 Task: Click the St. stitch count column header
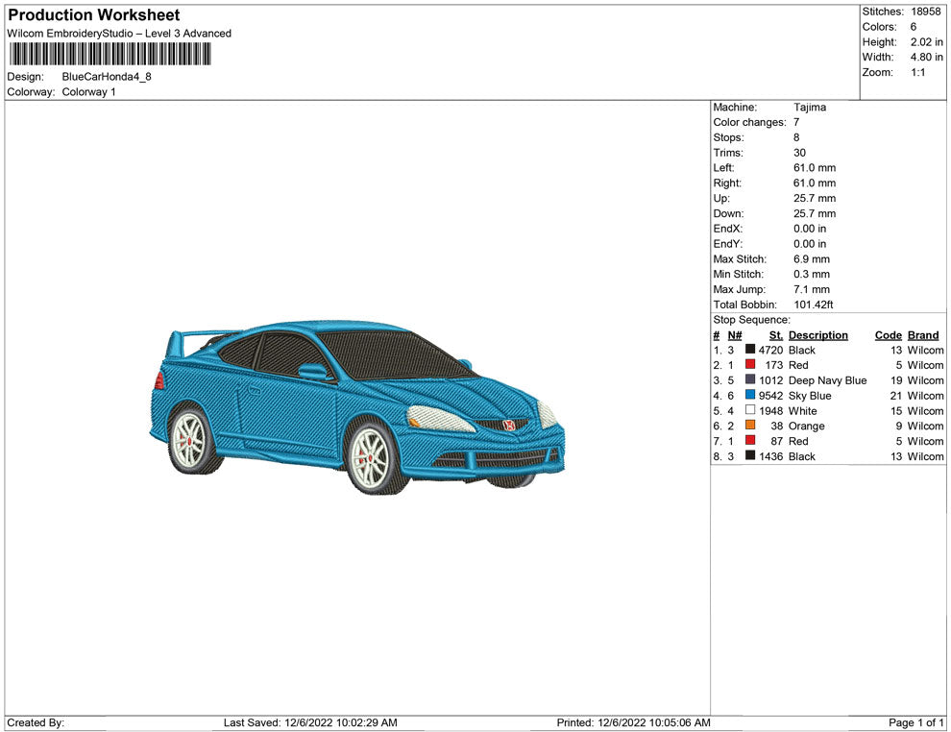tap(776, 335)
